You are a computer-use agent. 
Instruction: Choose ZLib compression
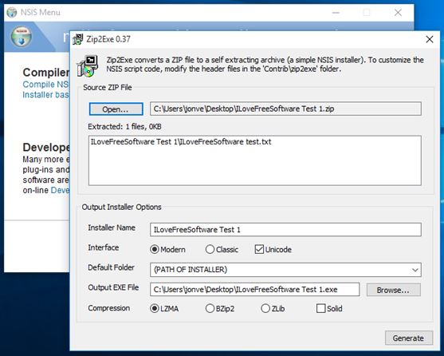coord(273,308)
